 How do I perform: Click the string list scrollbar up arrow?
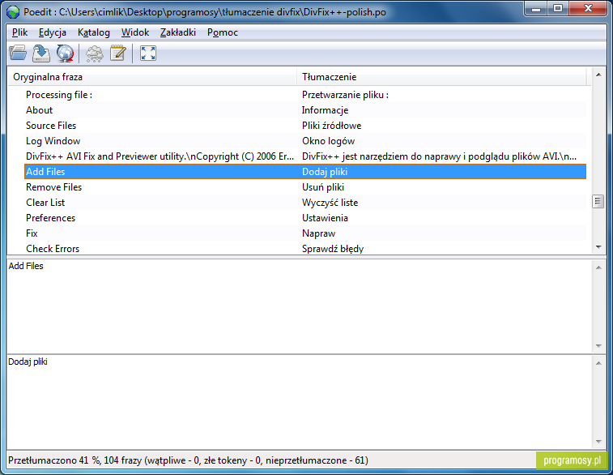[598, 75]
